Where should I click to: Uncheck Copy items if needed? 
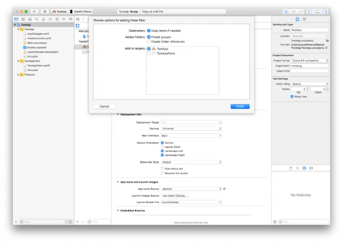(149, 31)
